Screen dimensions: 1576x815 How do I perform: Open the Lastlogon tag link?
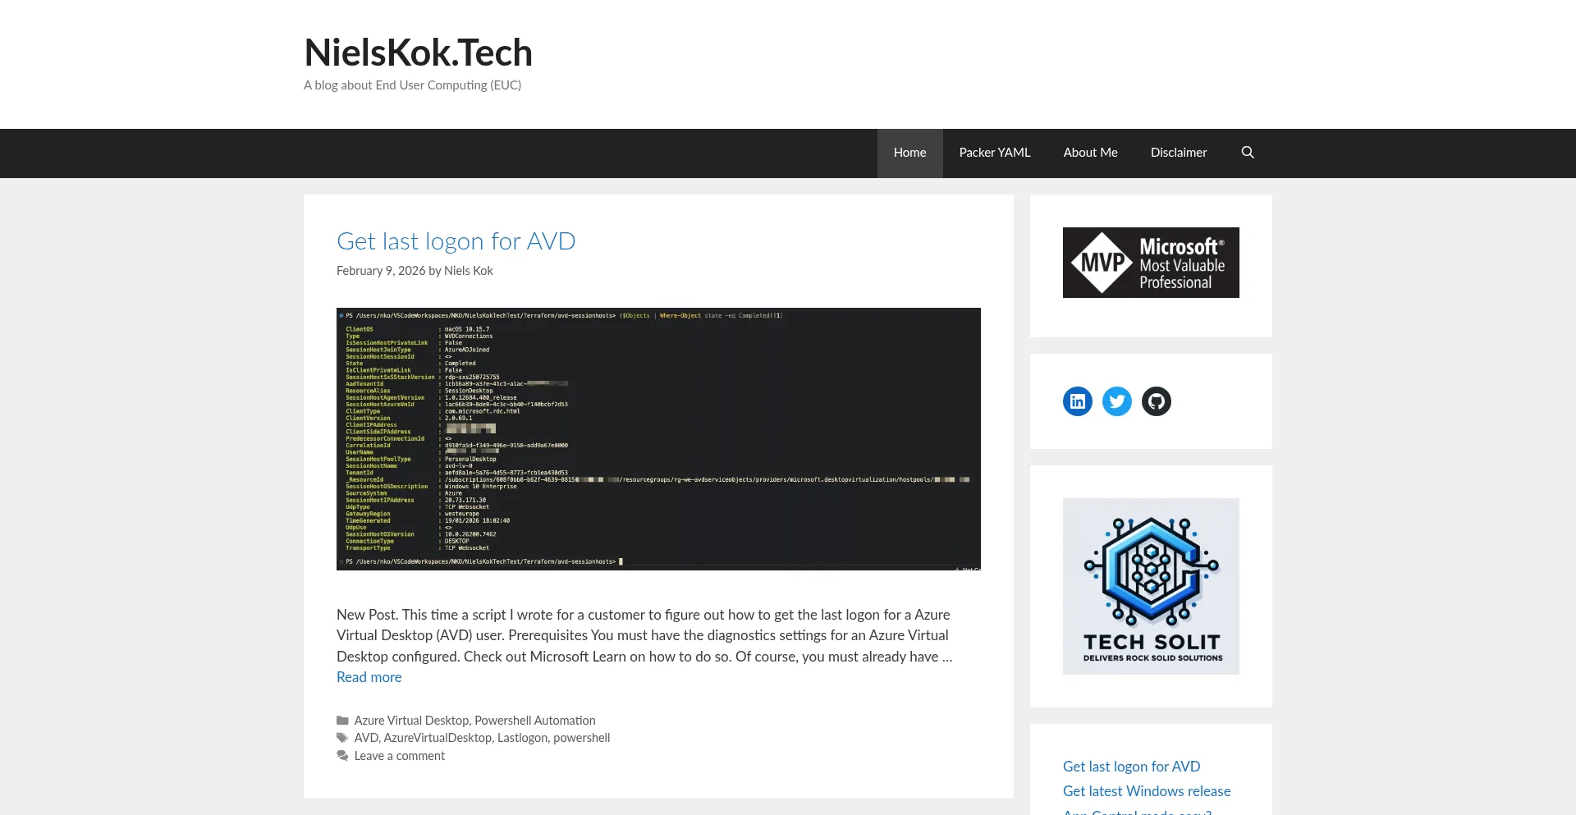point(522,738)
